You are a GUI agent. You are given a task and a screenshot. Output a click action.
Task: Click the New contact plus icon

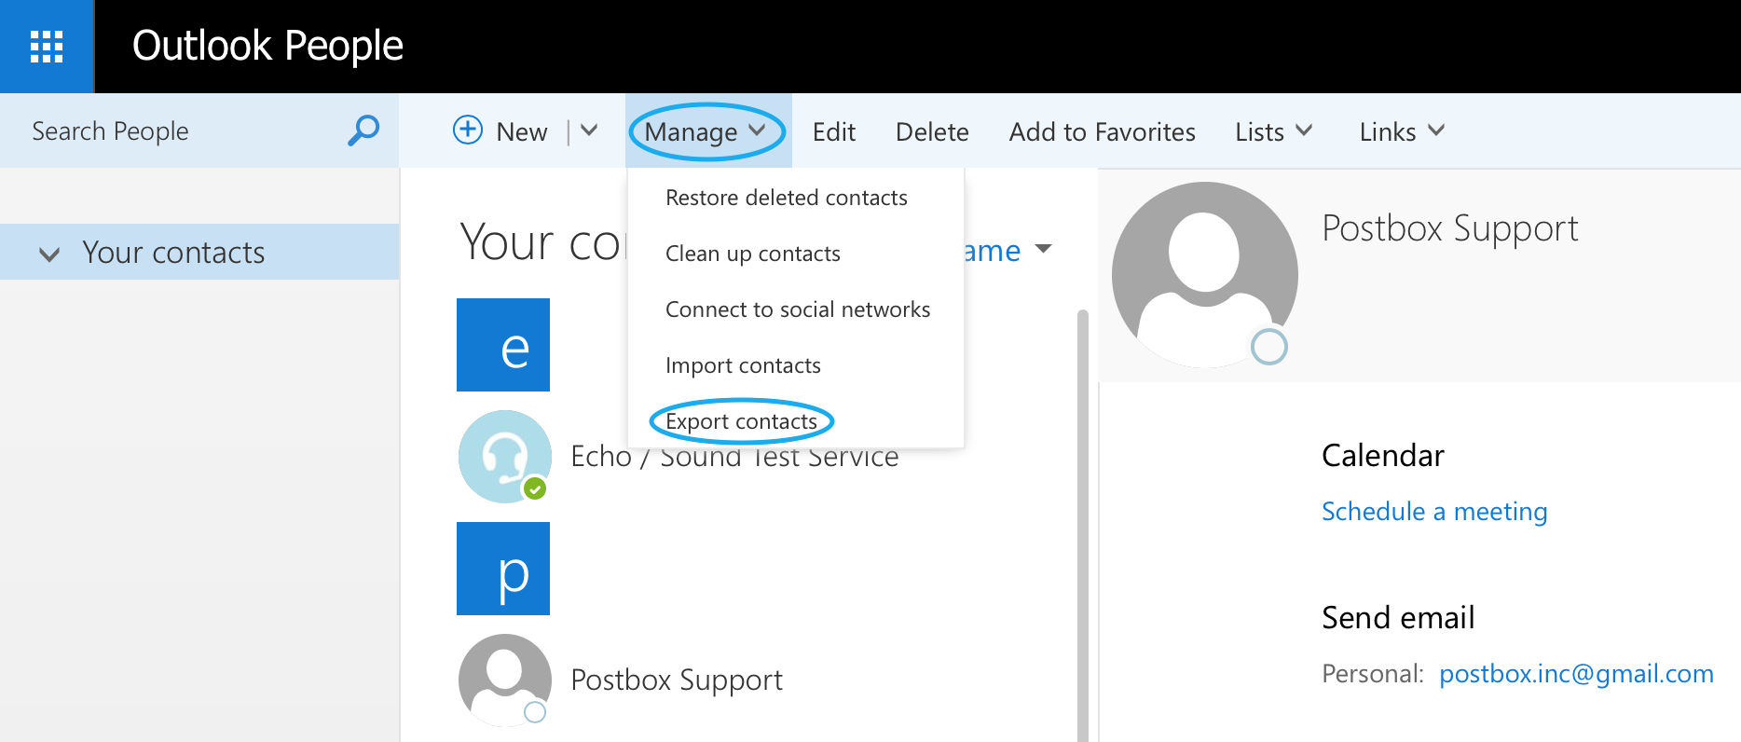(x=467, y=131)
